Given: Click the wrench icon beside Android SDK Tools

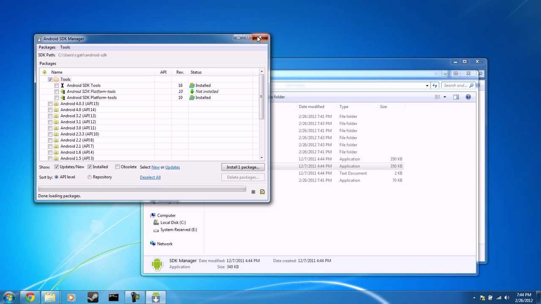Looking at the screenshot, I should coord(63,85).
